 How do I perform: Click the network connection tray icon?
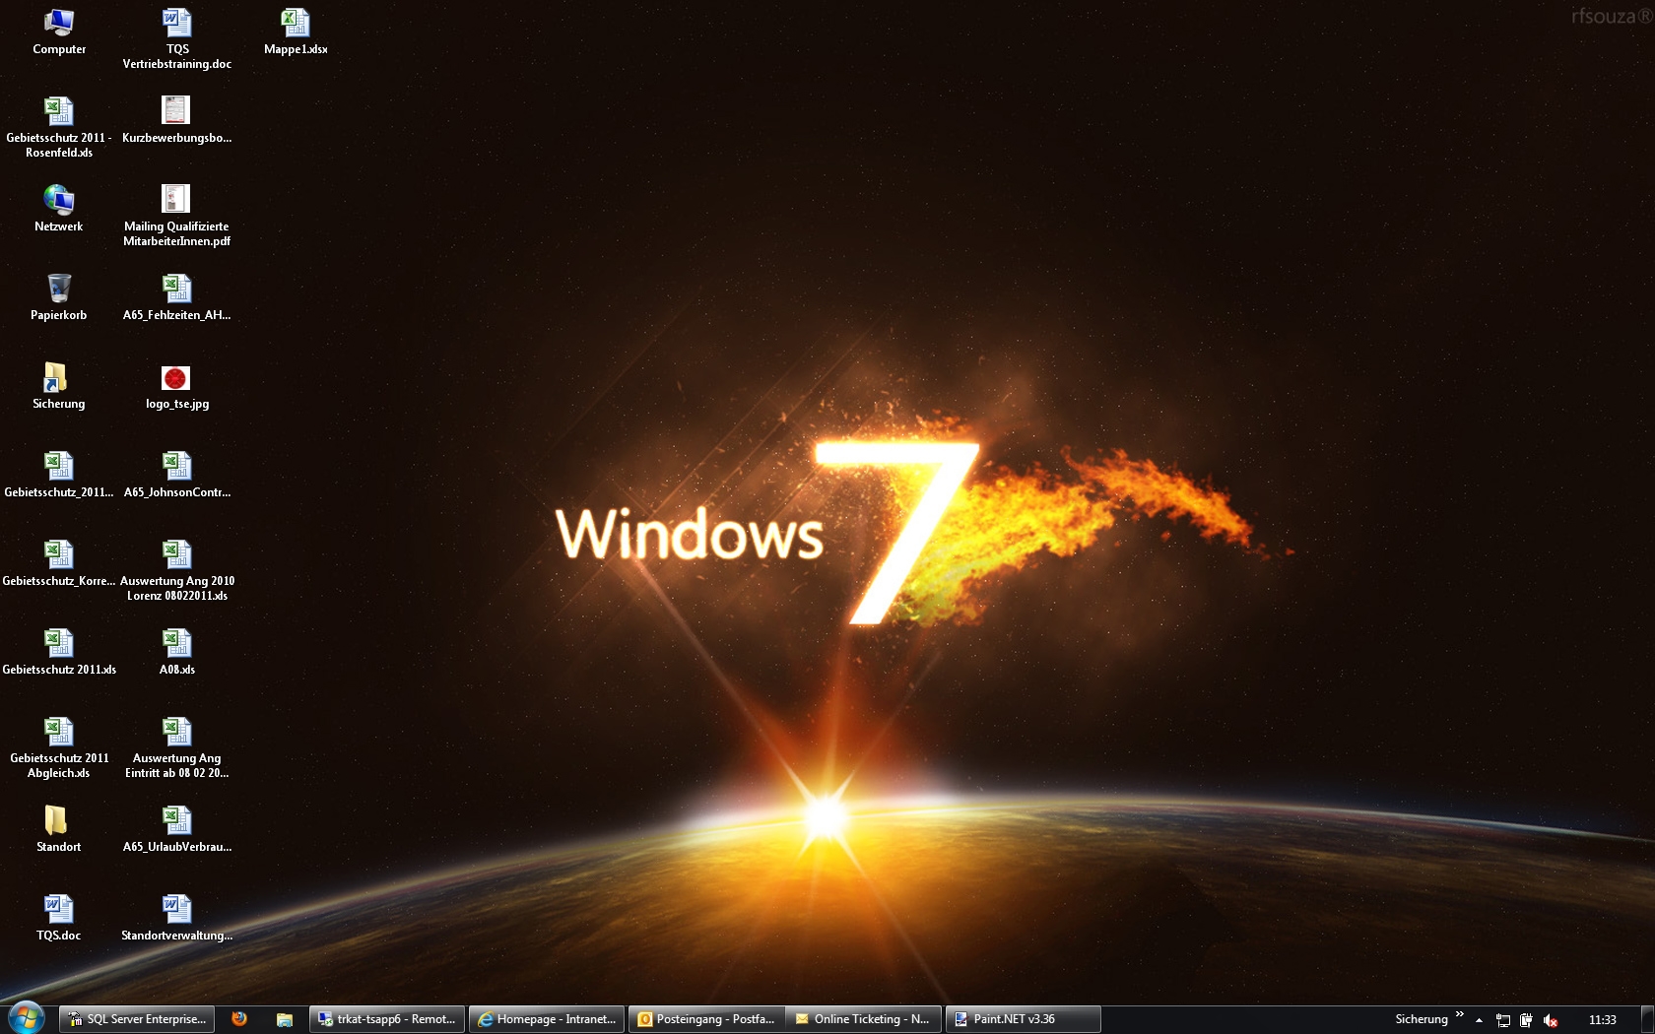(x=1503, y=1020)
